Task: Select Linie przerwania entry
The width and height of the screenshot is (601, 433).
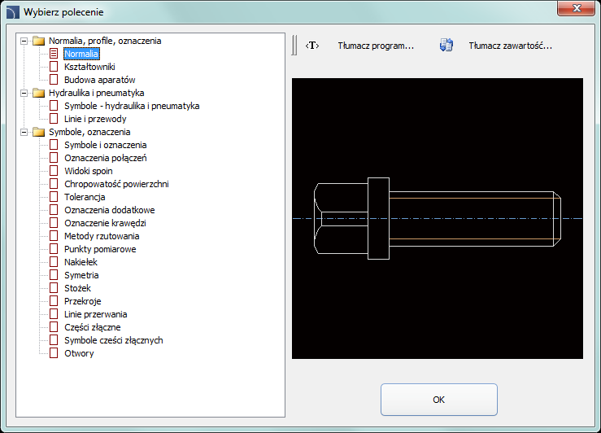Action: [95, 314]
